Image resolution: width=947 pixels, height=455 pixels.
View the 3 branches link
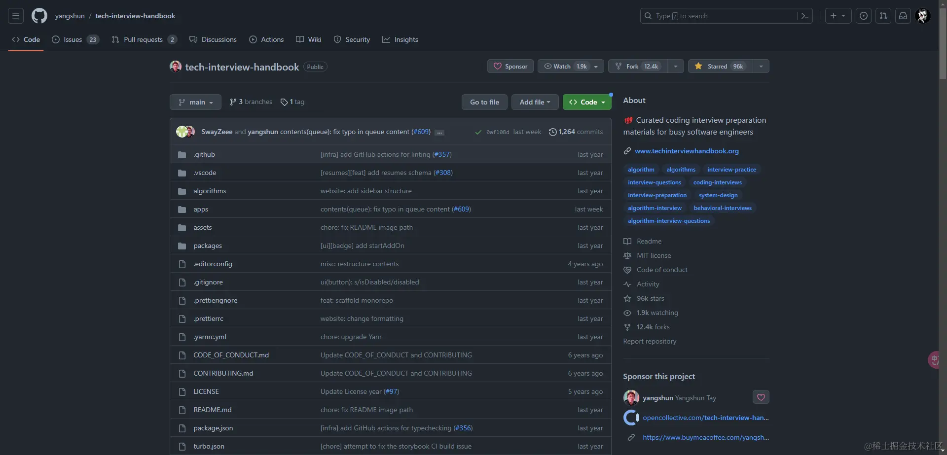(x=251, y=102)
